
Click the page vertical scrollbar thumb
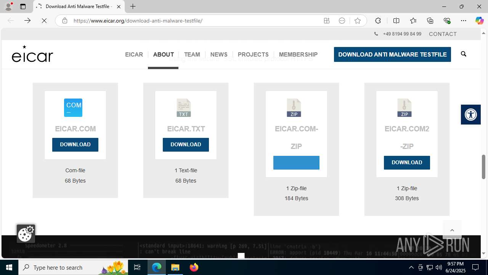[483, 167]
